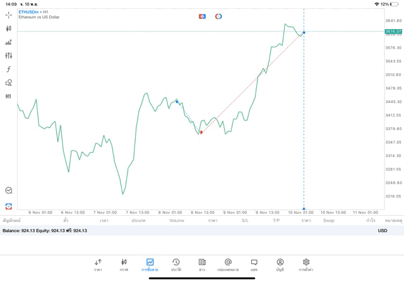404x282 pixels.
Task: Tap the circular red-blue icon at top
Action: [x=218, y=16]
